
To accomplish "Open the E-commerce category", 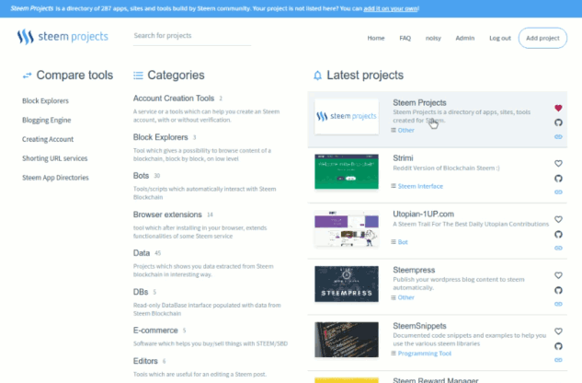I will pyautogui.click(x=155, y=331).
